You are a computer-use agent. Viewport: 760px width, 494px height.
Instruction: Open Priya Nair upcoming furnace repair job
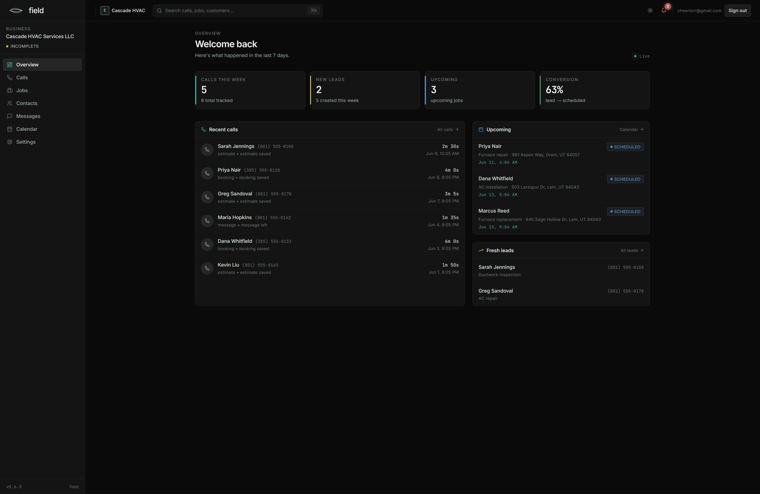[561, 154]
